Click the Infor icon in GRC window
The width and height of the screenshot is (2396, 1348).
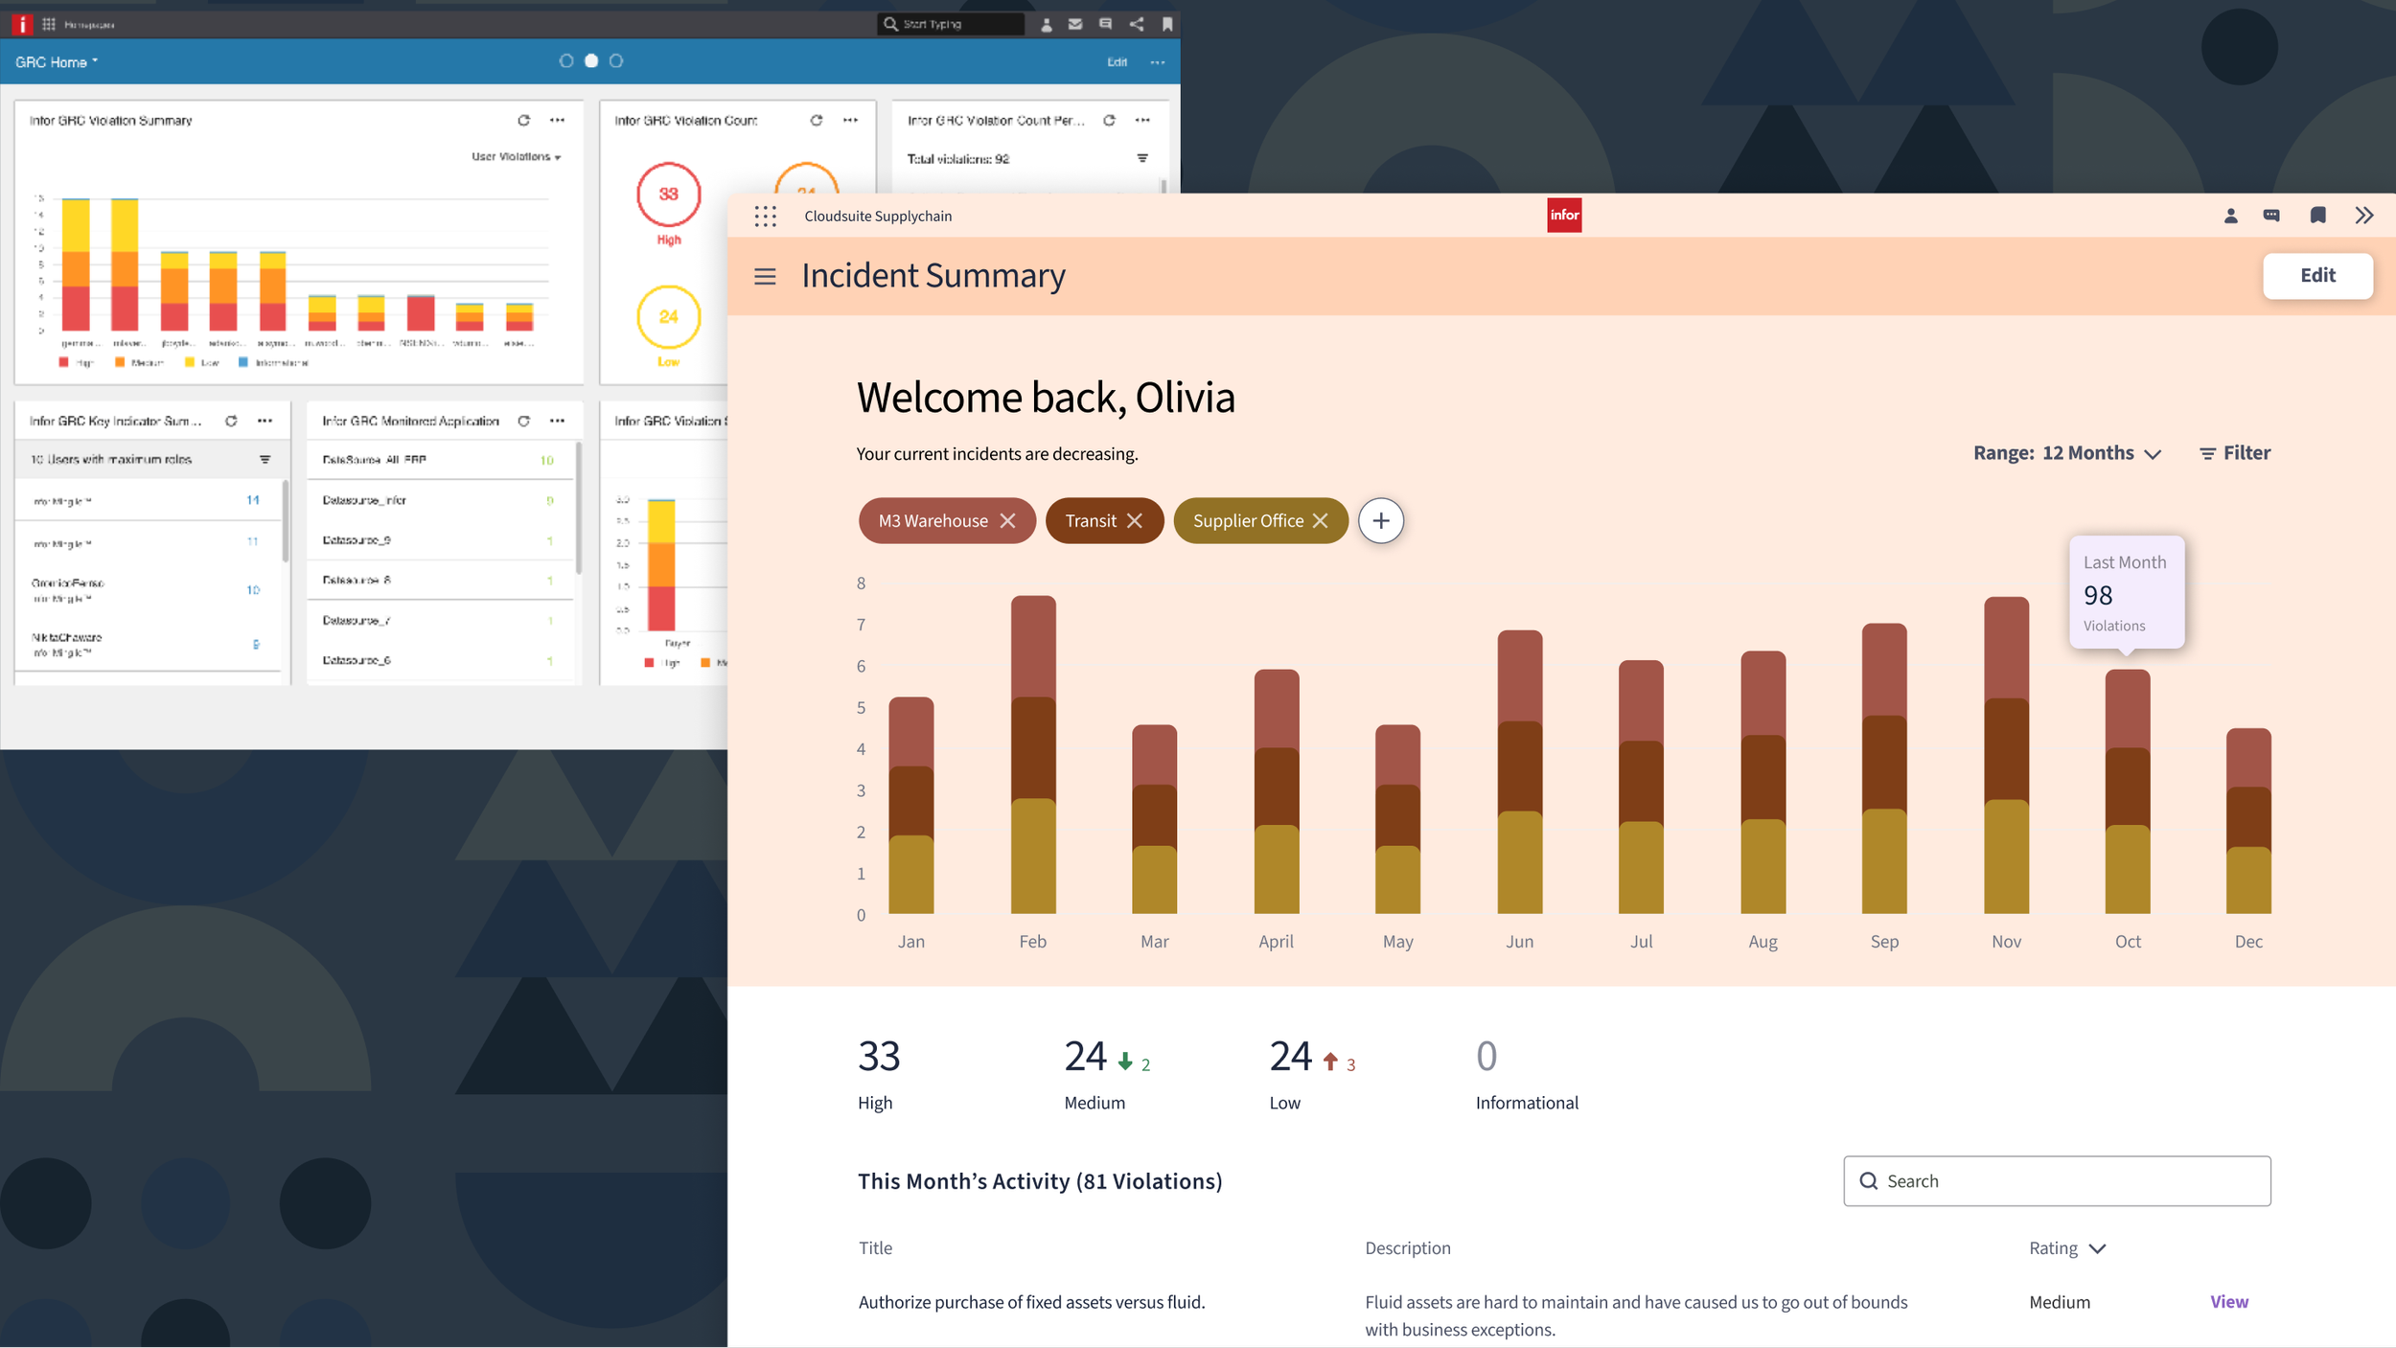coord(21,24)
